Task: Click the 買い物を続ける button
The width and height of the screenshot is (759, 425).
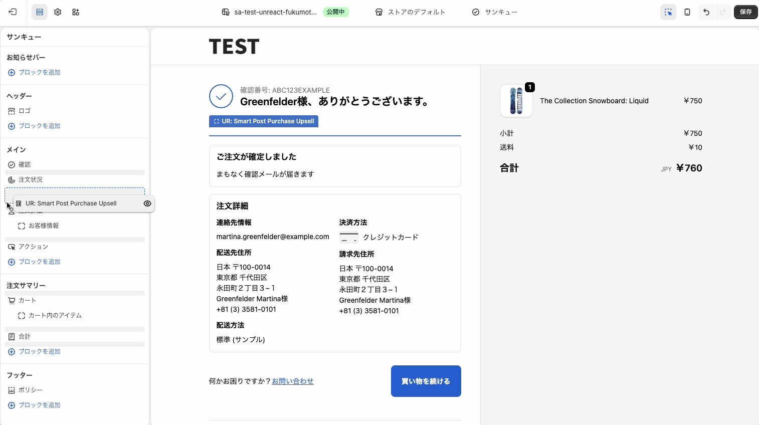Action: pyautogui.click(x=426, y=381)
